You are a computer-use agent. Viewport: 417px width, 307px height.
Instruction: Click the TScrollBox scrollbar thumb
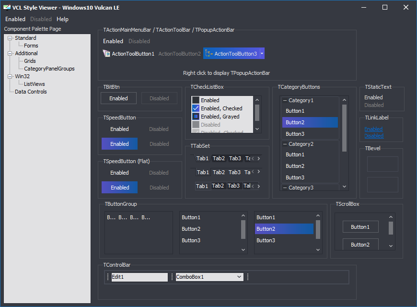point(391,228)
